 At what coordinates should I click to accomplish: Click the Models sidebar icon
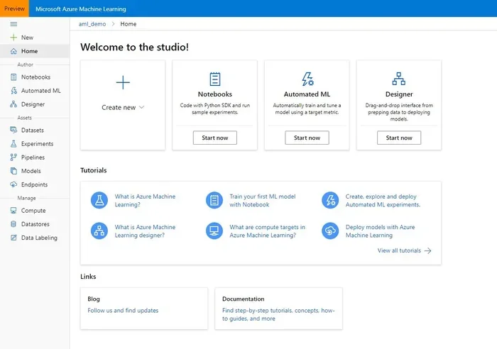pyautogui.click(x=13, y=171)
